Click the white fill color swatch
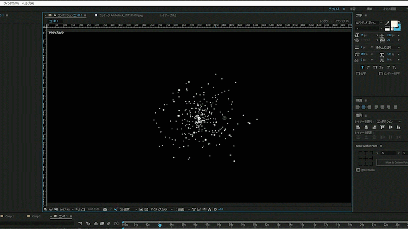 pyautogui.click(x=394, y=24)
